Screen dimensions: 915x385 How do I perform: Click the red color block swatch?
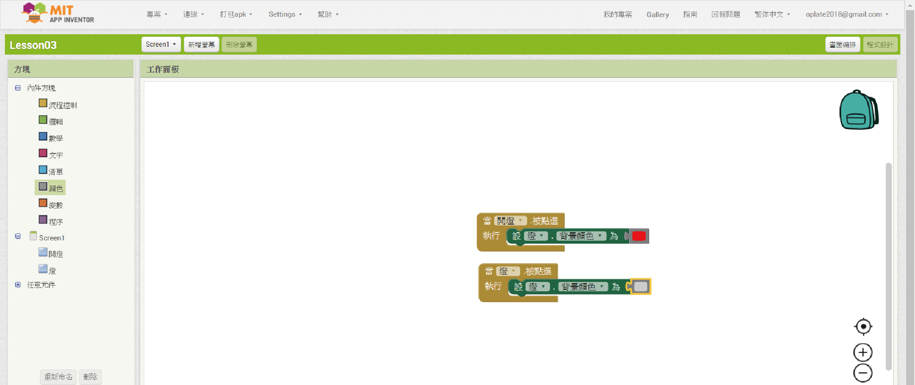pyautogui.click(x=639, y=236)
